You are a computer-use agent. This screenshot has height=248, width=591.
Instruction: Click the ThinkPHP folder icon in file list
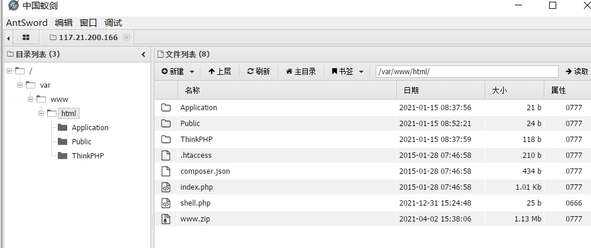coord(166,139)
